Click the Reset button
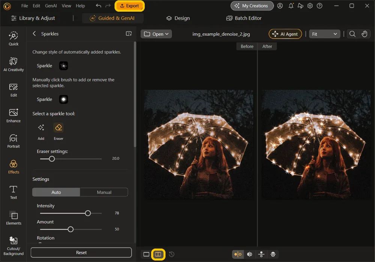The image size is (375, 262). [81, 252]
